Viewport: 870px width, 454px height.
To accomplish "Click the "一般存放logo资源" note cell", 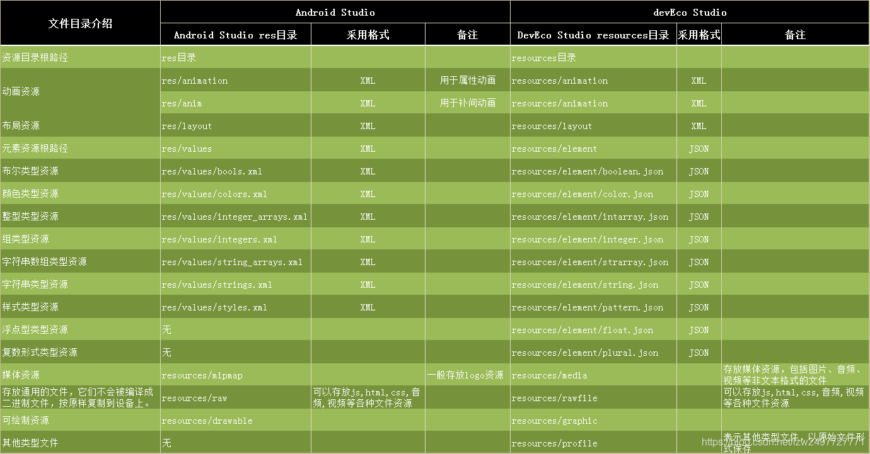I will [468, 375].
